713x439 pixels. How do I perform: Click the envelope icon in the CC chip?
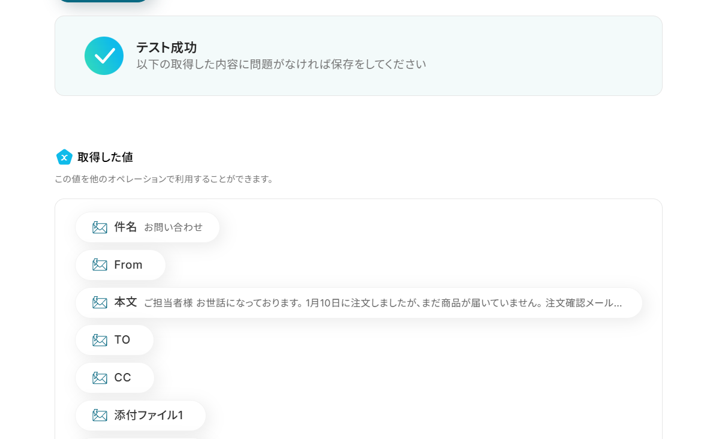point(100,378)
